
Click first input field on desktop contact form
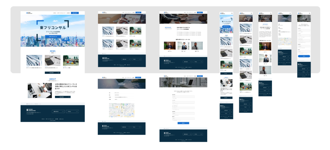pyautogui.click(x=183, y=97)
